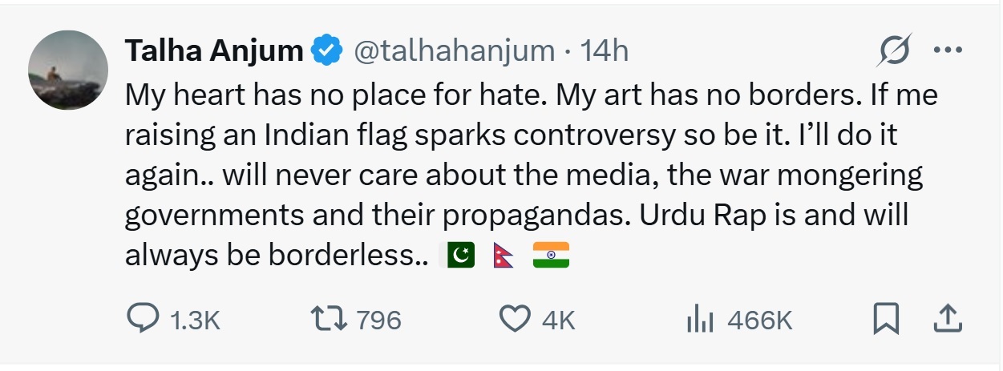The image size is (1003, 371).
Task: Click the 796 reposts count
Action: coord(378,321)
